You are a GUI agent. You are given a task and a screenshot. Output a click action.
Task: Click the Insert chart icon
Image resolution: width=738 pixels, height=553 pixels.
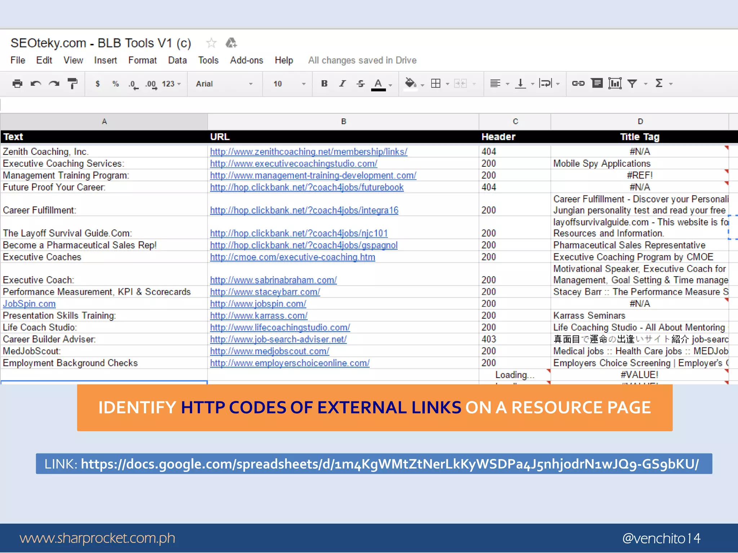[x=615, y=84]
